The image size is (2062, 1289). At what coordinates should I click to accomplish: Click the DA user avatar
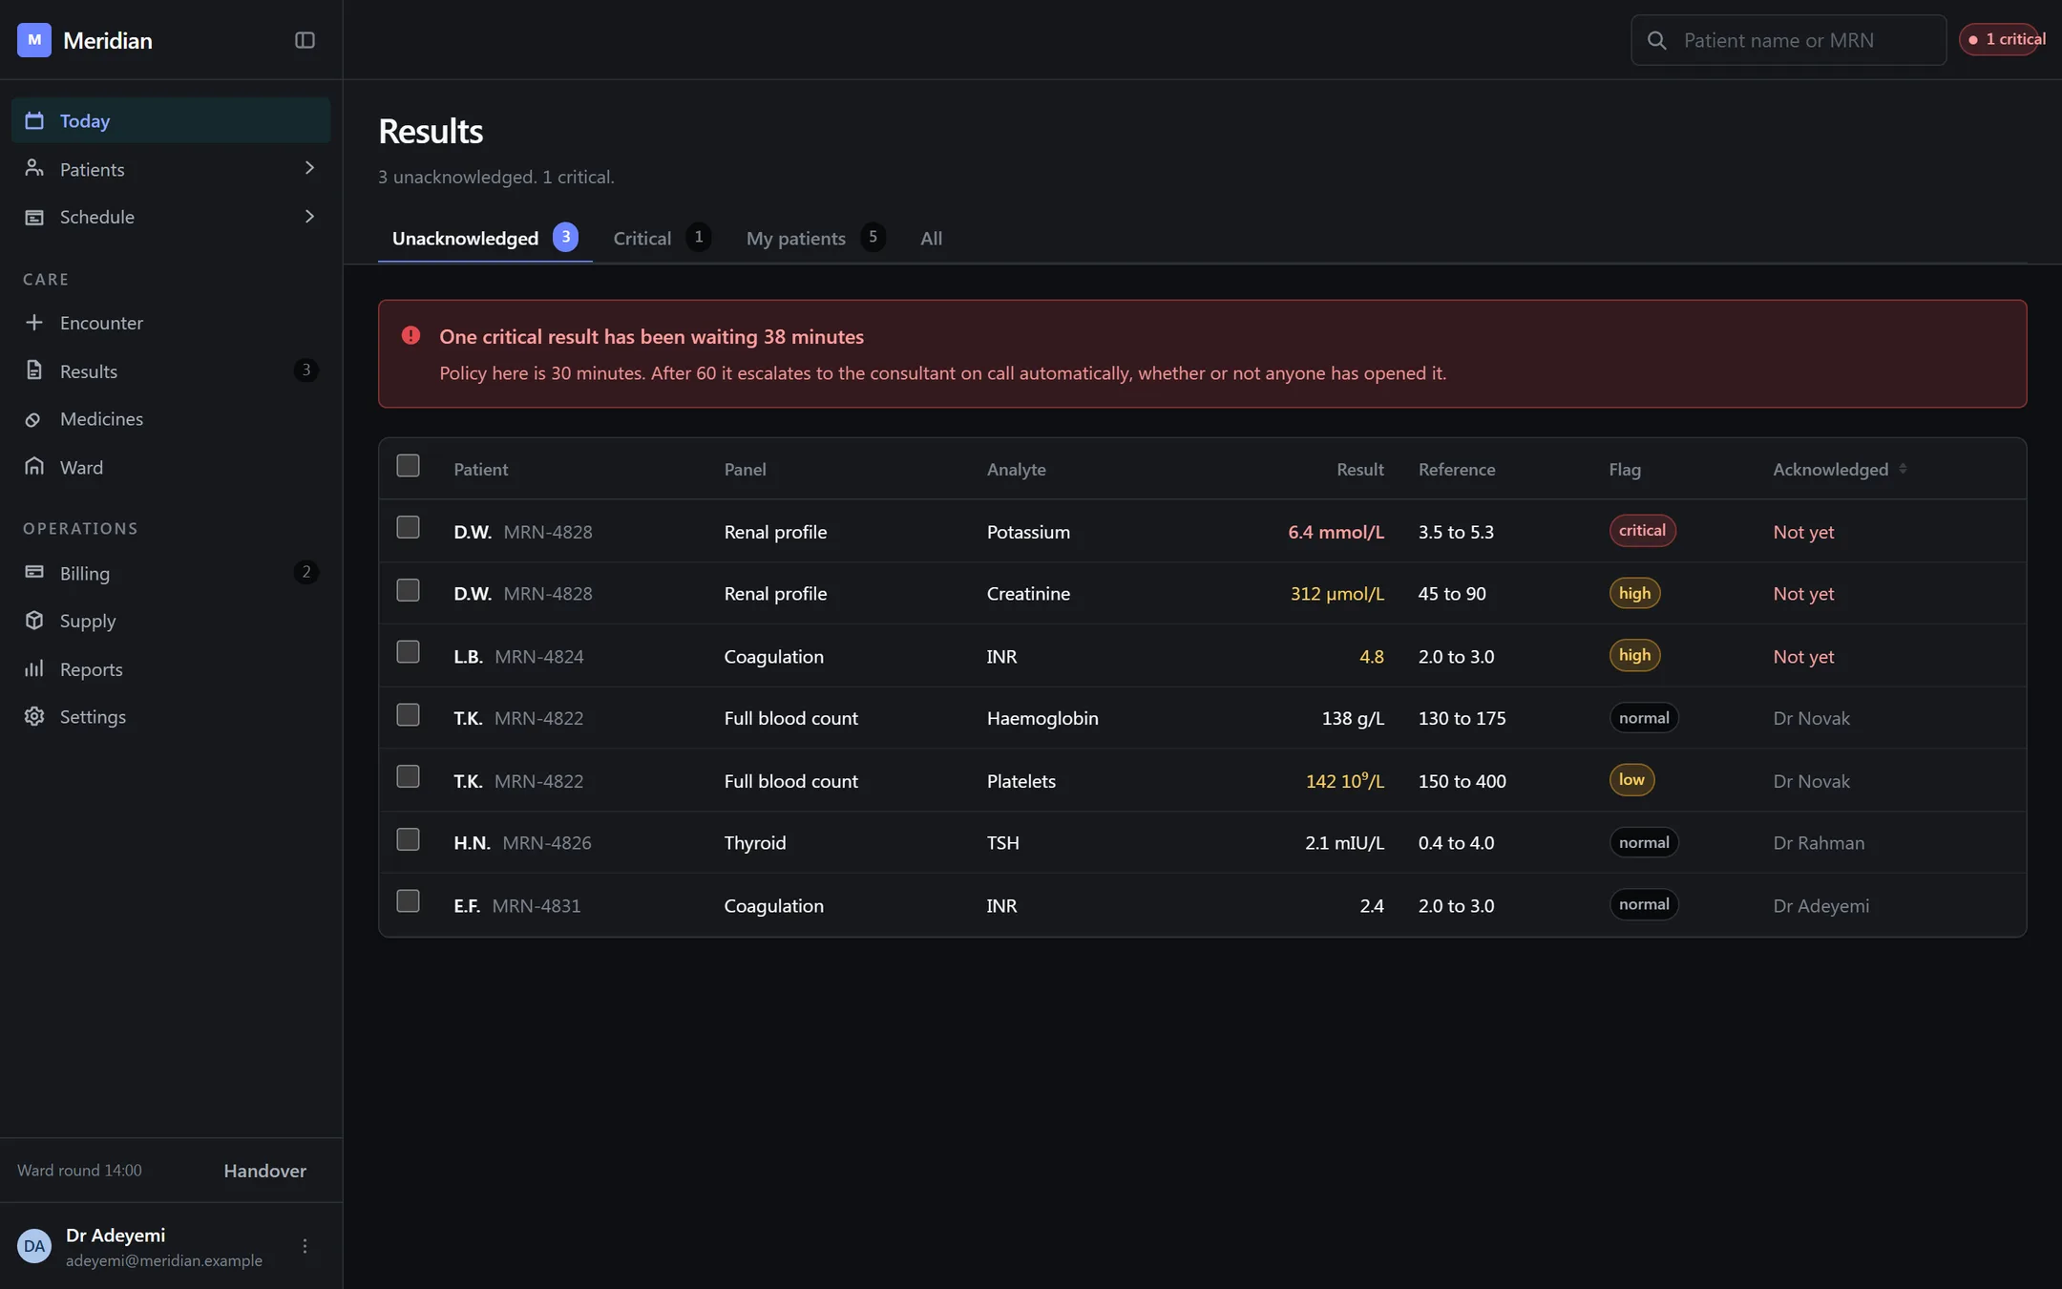point(34,1246)
